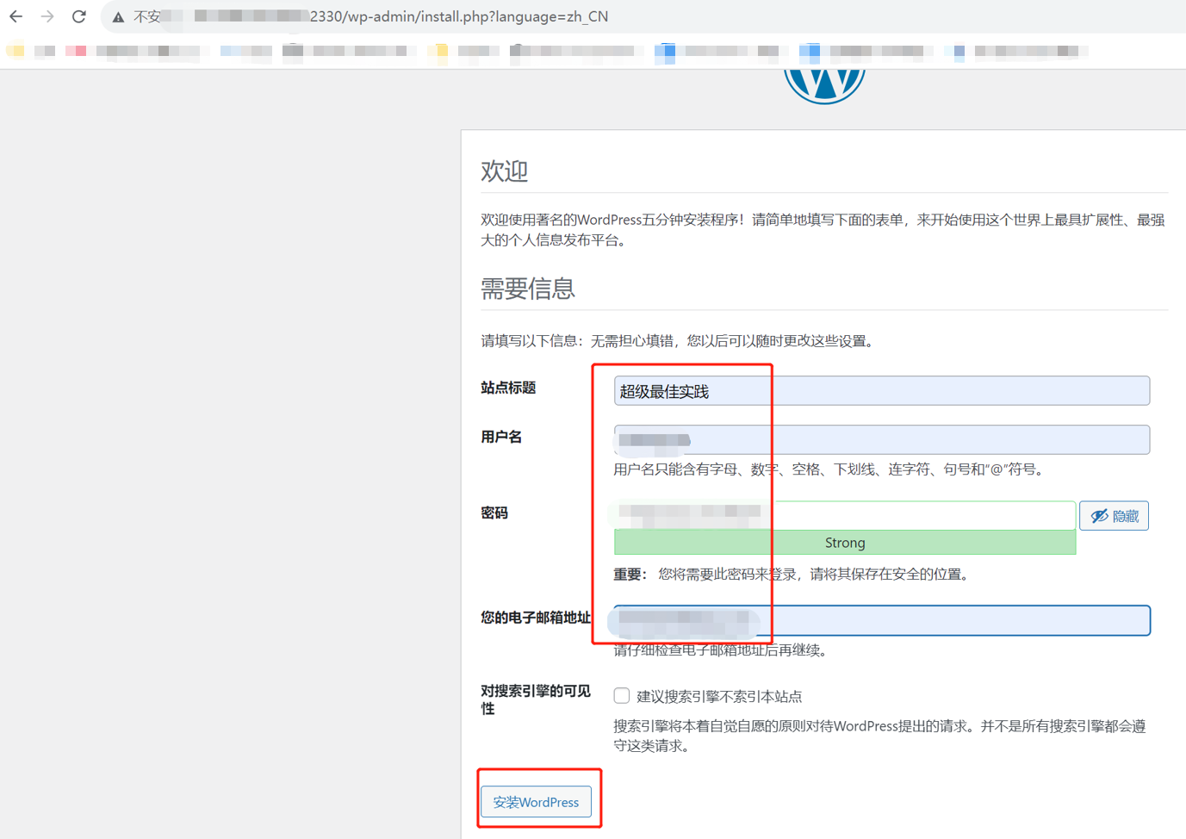
Task: Click the 站点标题 input showing 超级最佳实践
Action: coord(881,390)
